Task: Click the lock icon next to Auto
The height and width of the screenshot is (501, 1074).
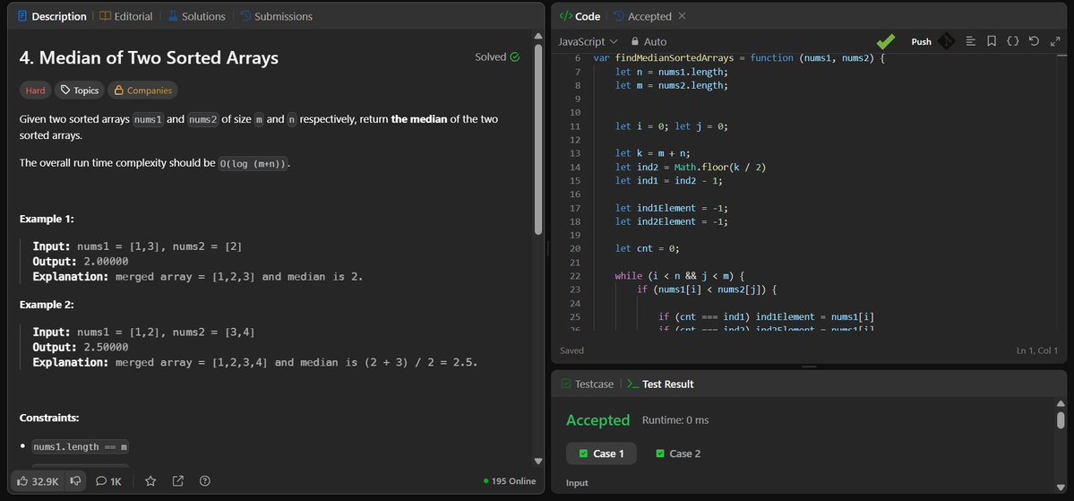Action: point(635,41)
